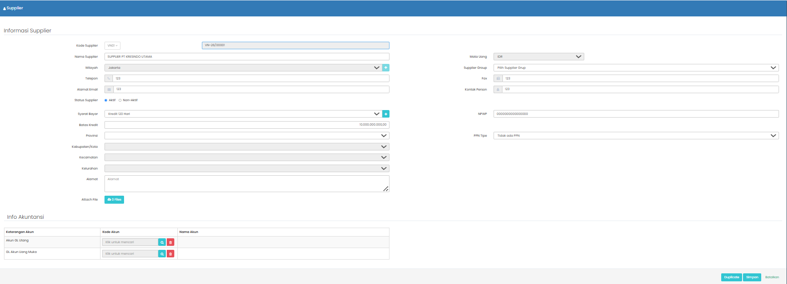The width and height of the screenshot is (787, 284).
Task: Open Syarat Bayar dropdown Kredit 120 Hari
Action: [x=243, y=114]
